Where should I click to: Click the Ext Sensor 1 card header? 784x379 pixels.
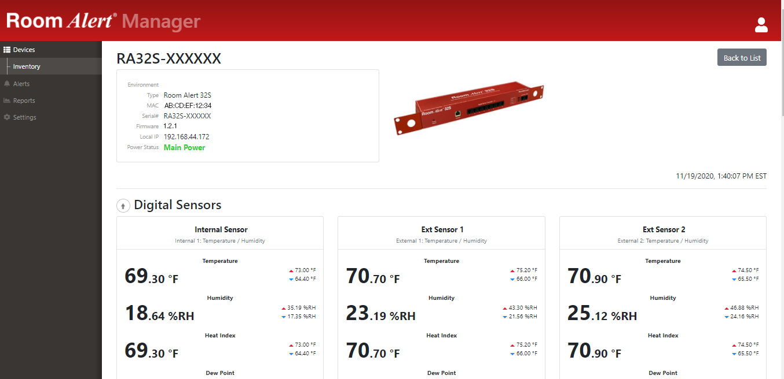[x=442, y=229]
